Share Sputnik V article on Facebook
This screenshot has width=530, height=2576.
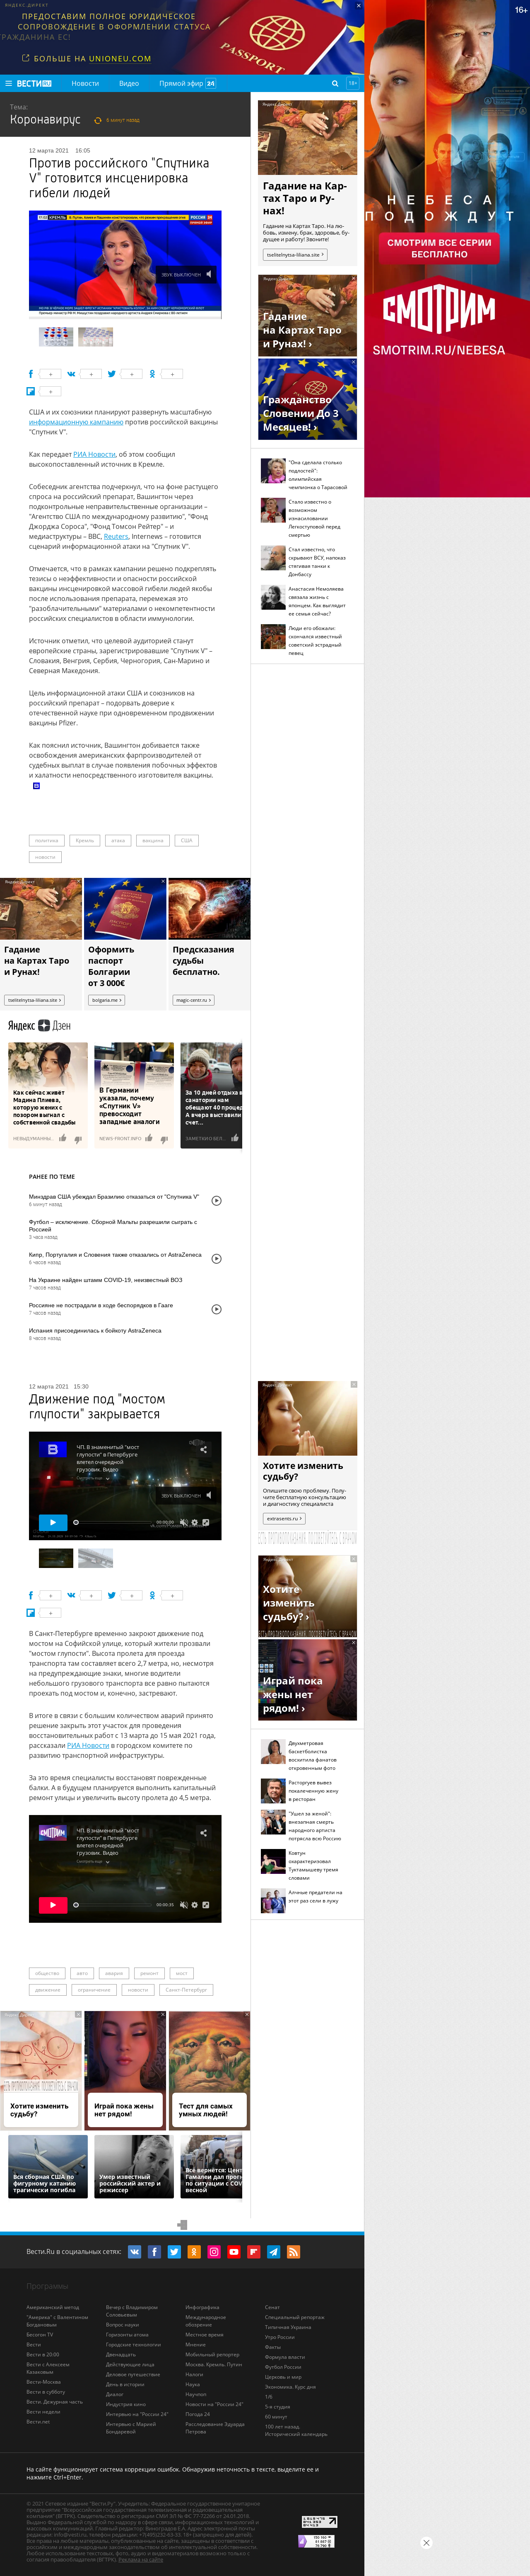(31, 374)
